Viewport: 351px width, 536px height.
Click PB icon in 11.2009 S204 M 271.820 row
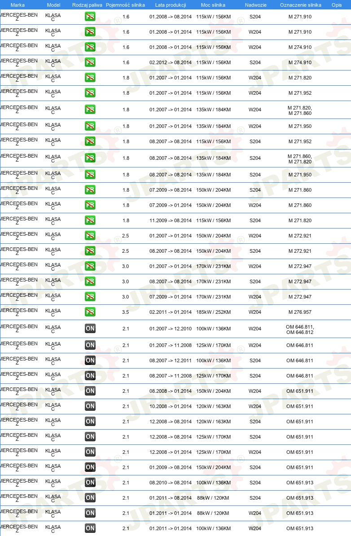[x=90, y=220]
